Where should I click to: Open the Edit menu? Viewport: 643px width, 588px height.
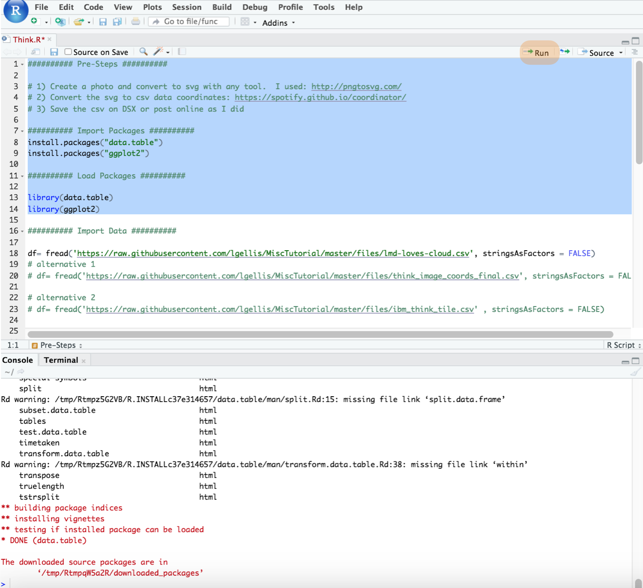[66, 7]
